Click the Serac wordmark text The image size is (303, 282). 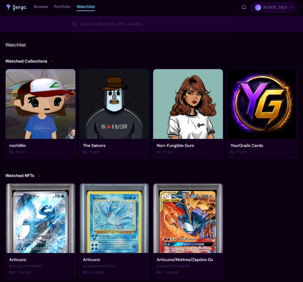point(19,7)
